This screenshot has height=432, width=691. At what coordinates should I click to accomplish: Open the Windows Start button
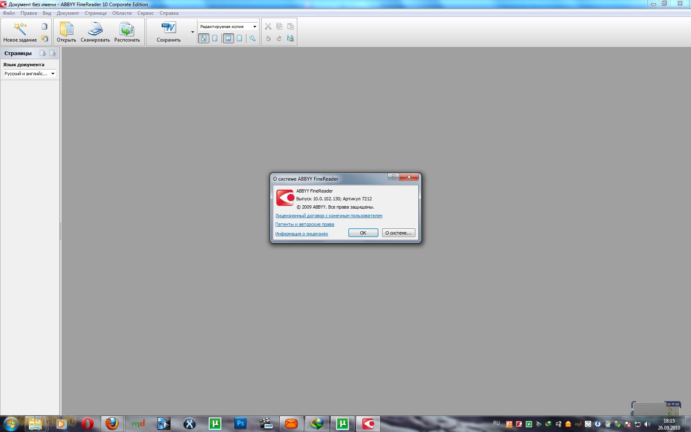coord(11,423)
